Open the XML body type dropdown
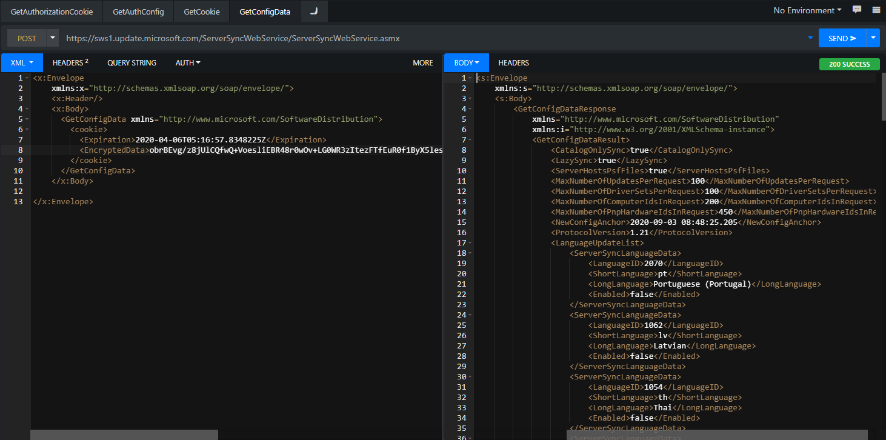The height and width of the screenshot is (440, 886). 22,62
